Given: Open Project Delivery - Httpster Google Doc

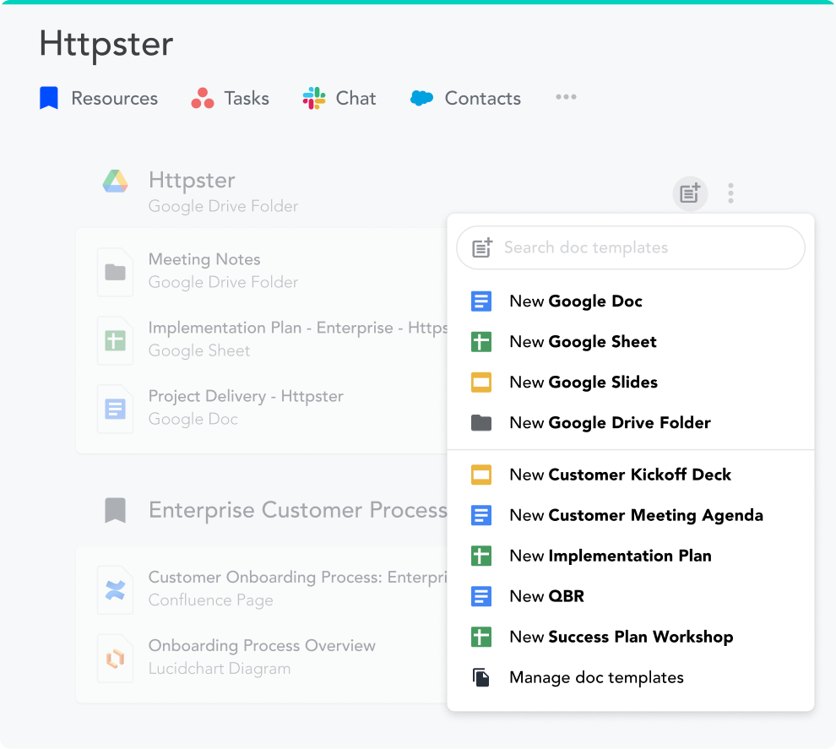Looking at the screenshot, I should click(x=246, y=407).
